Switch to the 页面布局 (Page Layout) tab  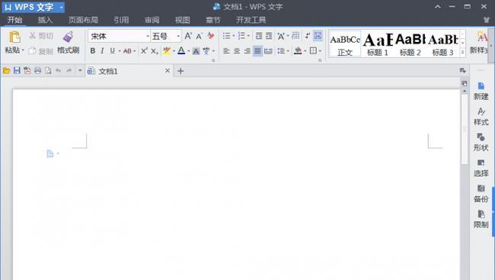tap(83, 20)
